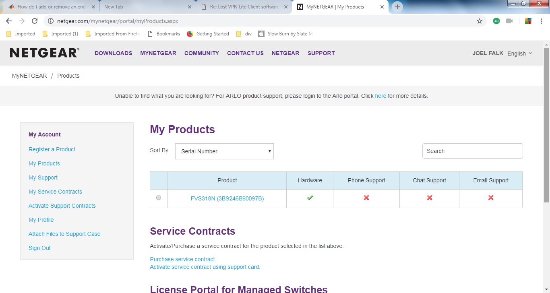Bookmark page with star icon
Image resolution: width=550 pixels, height=293 pixels.
pos(480,21)
